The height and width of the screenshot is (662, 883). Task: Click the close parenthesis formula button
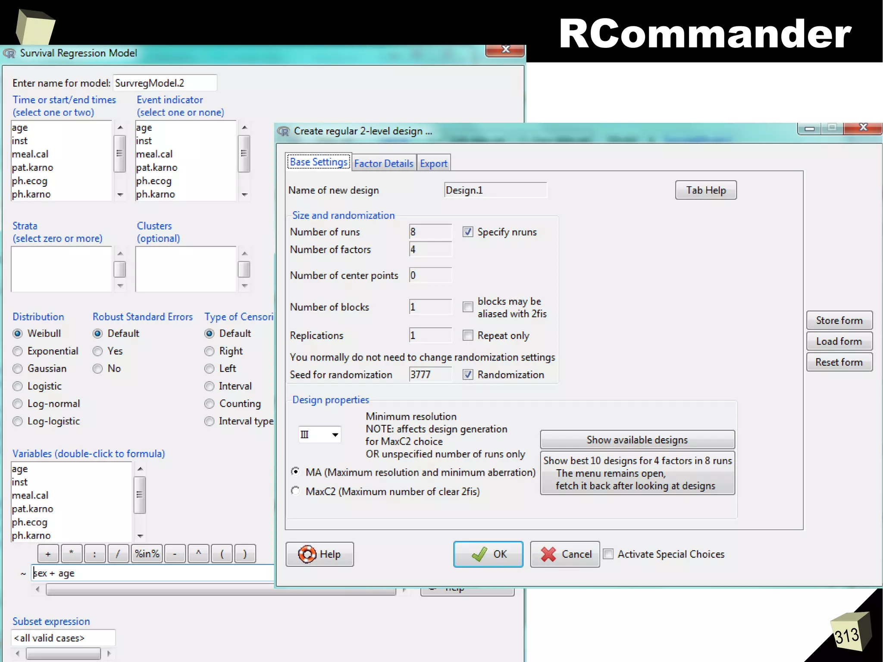point(245,554)
